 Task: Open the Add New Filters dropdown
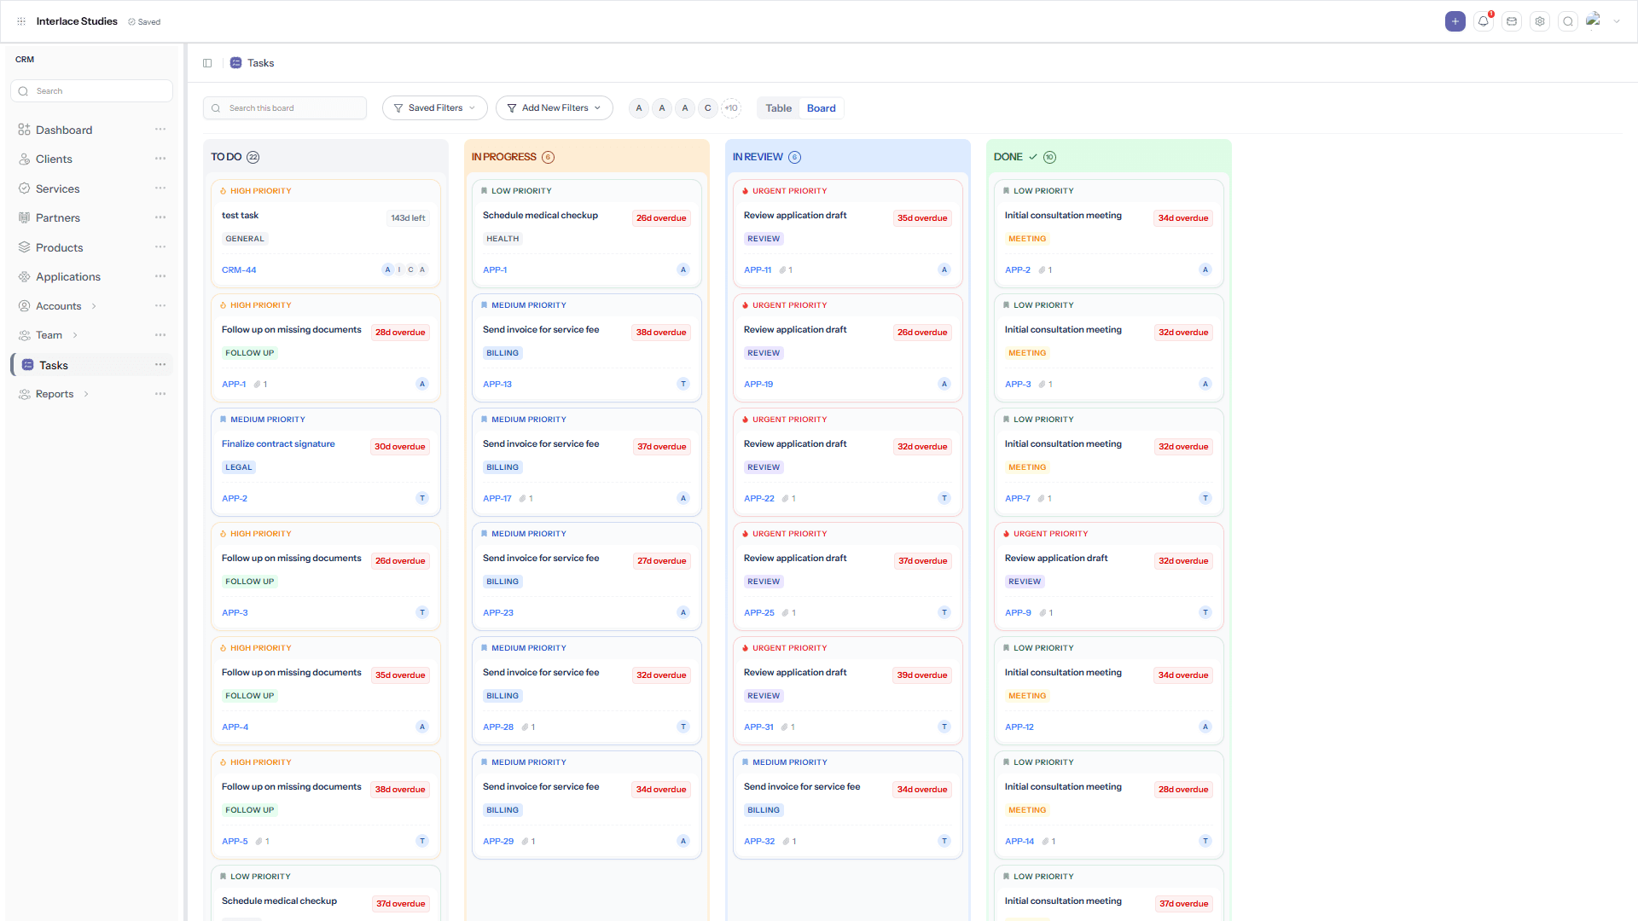click(x=555, y=108)
